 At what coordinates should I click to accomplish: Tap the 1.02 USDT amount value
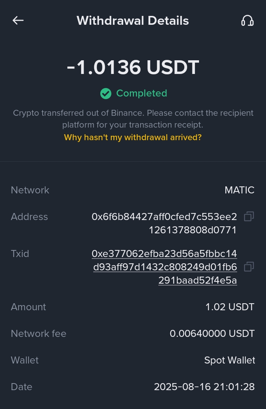[230, 307]
